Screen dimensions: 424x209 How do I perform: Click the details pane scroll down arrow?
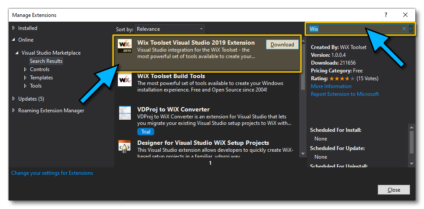tap(411, 163)
